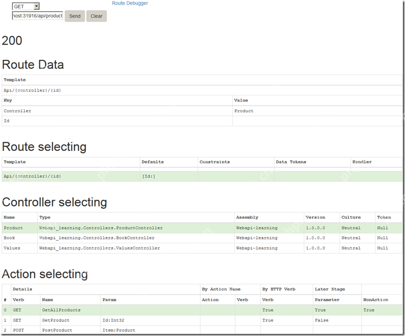Open the Route Debugger link
Screen dimensions: 405x336
tap(130, 3)
